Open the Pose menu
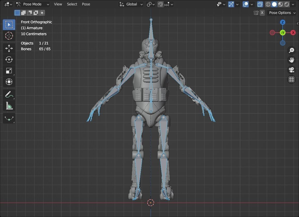This screenshot has height=217, width=299. pyautogui.click(x=86, y=4)
